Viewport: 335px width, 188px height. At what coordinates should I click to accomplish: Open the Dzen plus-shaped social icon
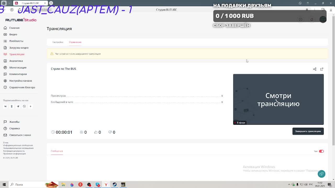click(x=30, y=106)
